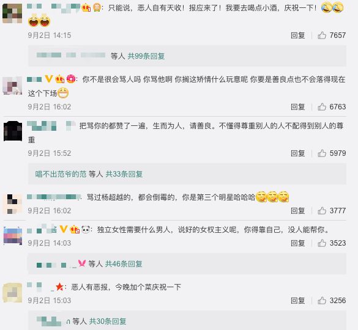Screen dimensions: 358x330
Task: Open 共30条回复 reply thread
Action: tap(108, 321)
